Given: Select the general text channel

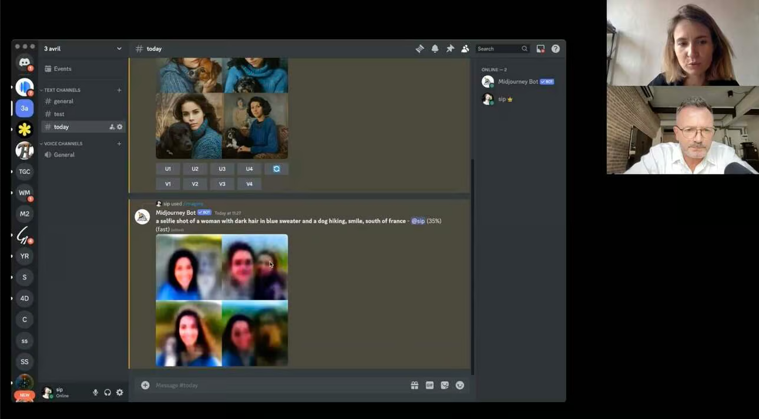Looking at the screenshot, I should [63, 101].
